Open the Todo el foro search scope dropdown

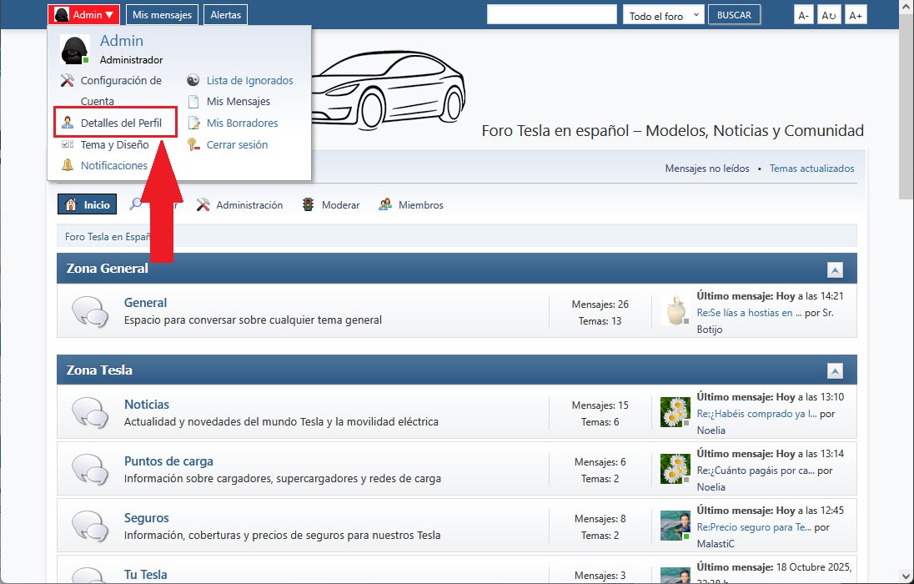(664, 15)
